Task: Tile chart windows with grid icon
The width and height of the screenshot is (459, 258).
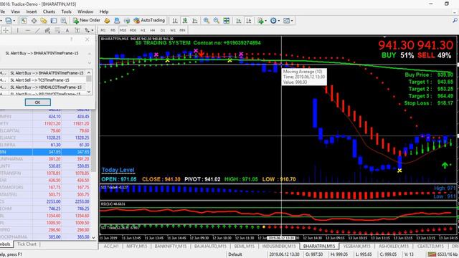Action: click(x=227, y=21)
